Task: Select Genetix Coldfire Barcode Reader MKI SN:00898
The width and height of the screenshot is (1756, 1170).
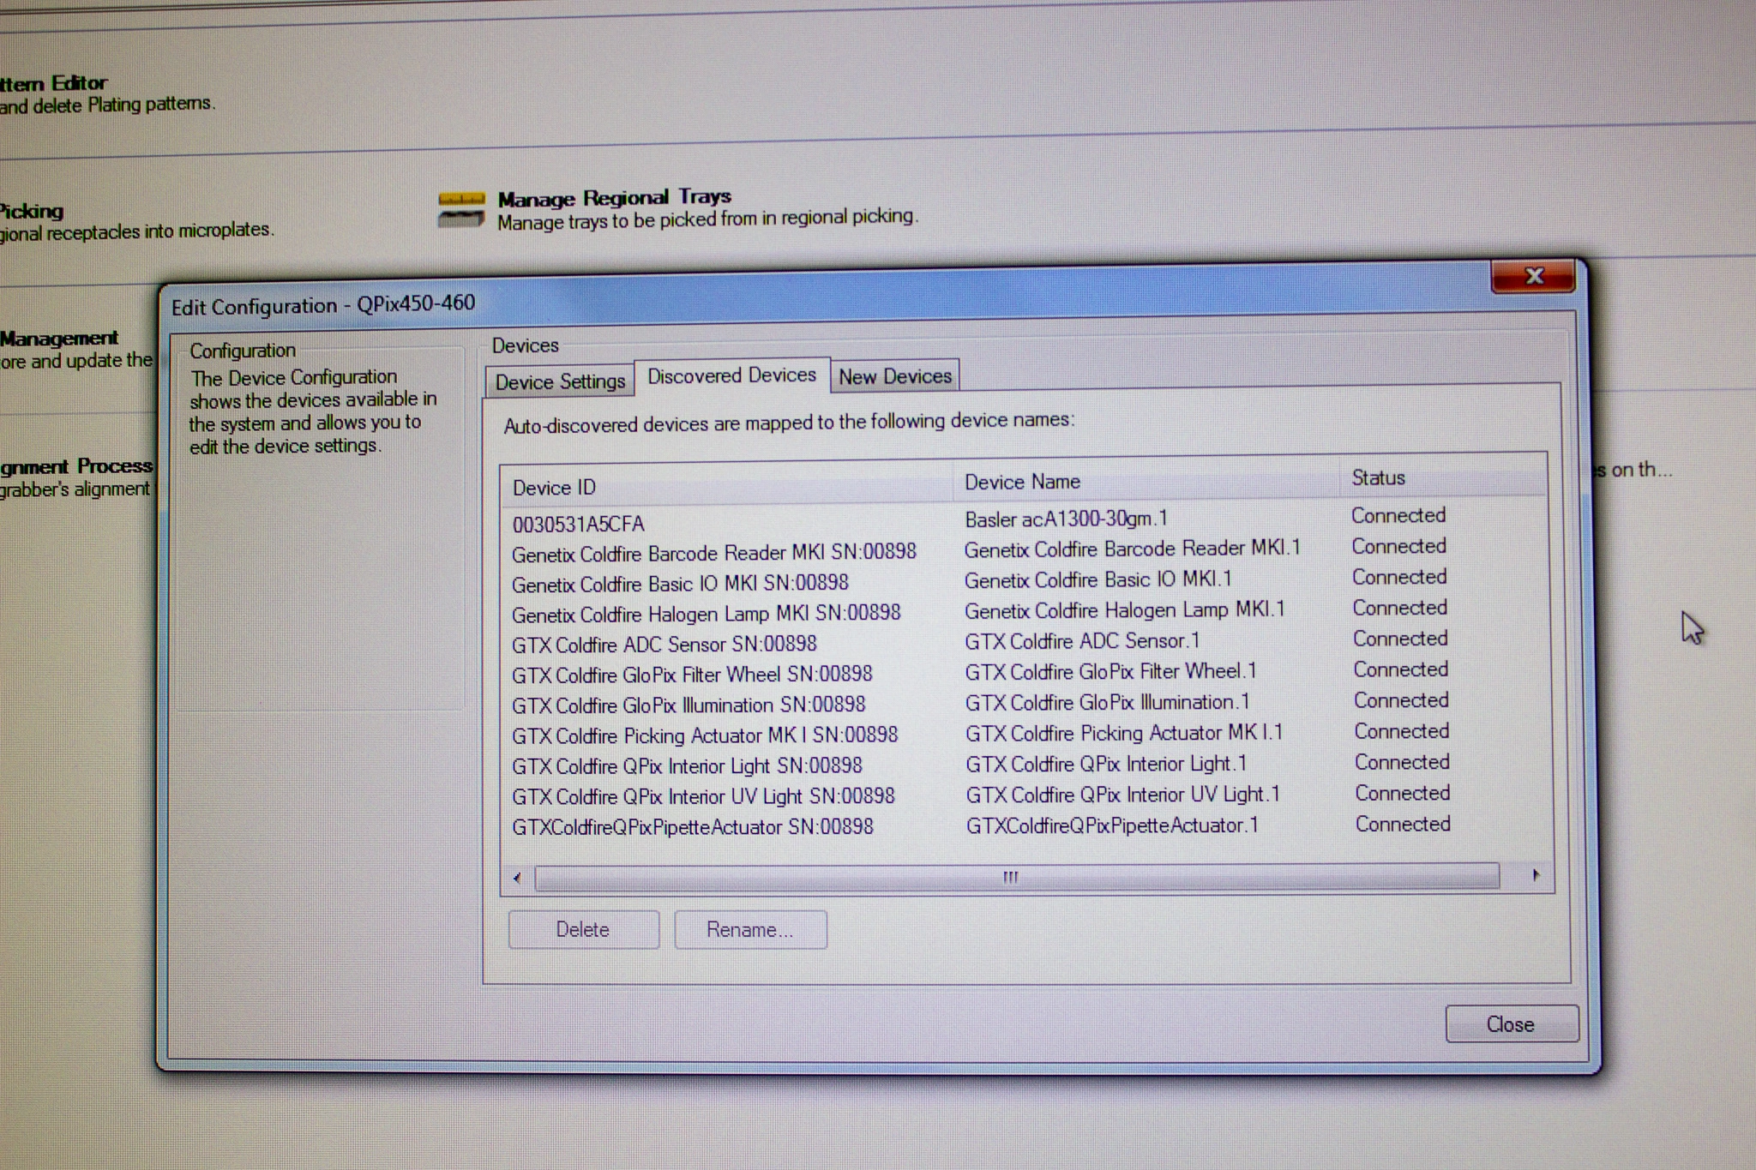Action: coord(714,553)
